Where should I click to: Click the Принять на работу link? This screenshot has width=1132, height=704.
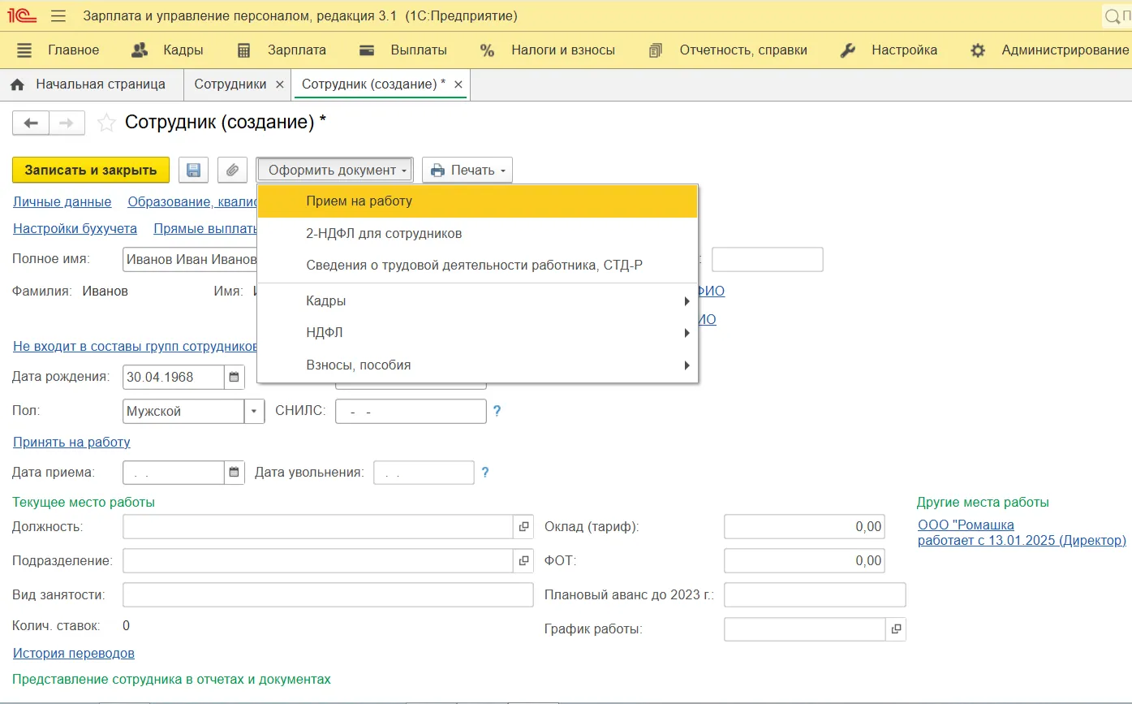pos(71,443)
